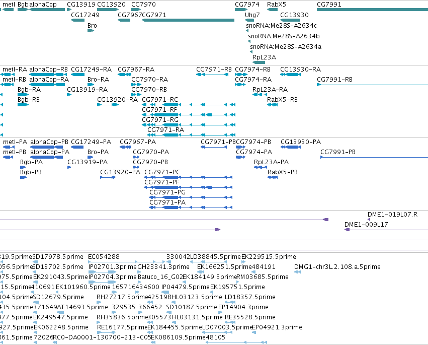Select DMG1-chr3L.2.108.a.5prime feature

pyautogui.click(x=337, y=267)
